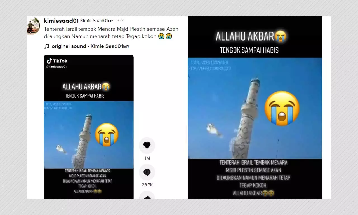
Task: Open comments via speech bubble icon
Action: pos(147,172)
